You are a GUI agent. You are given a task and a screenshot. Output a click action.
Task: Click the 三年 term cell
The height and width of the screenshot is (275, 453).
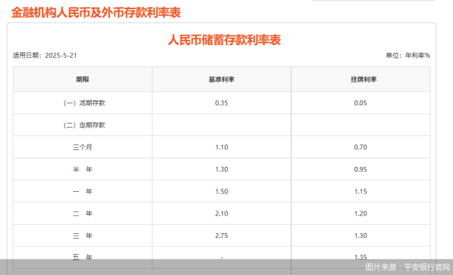[x=83, y=236]
